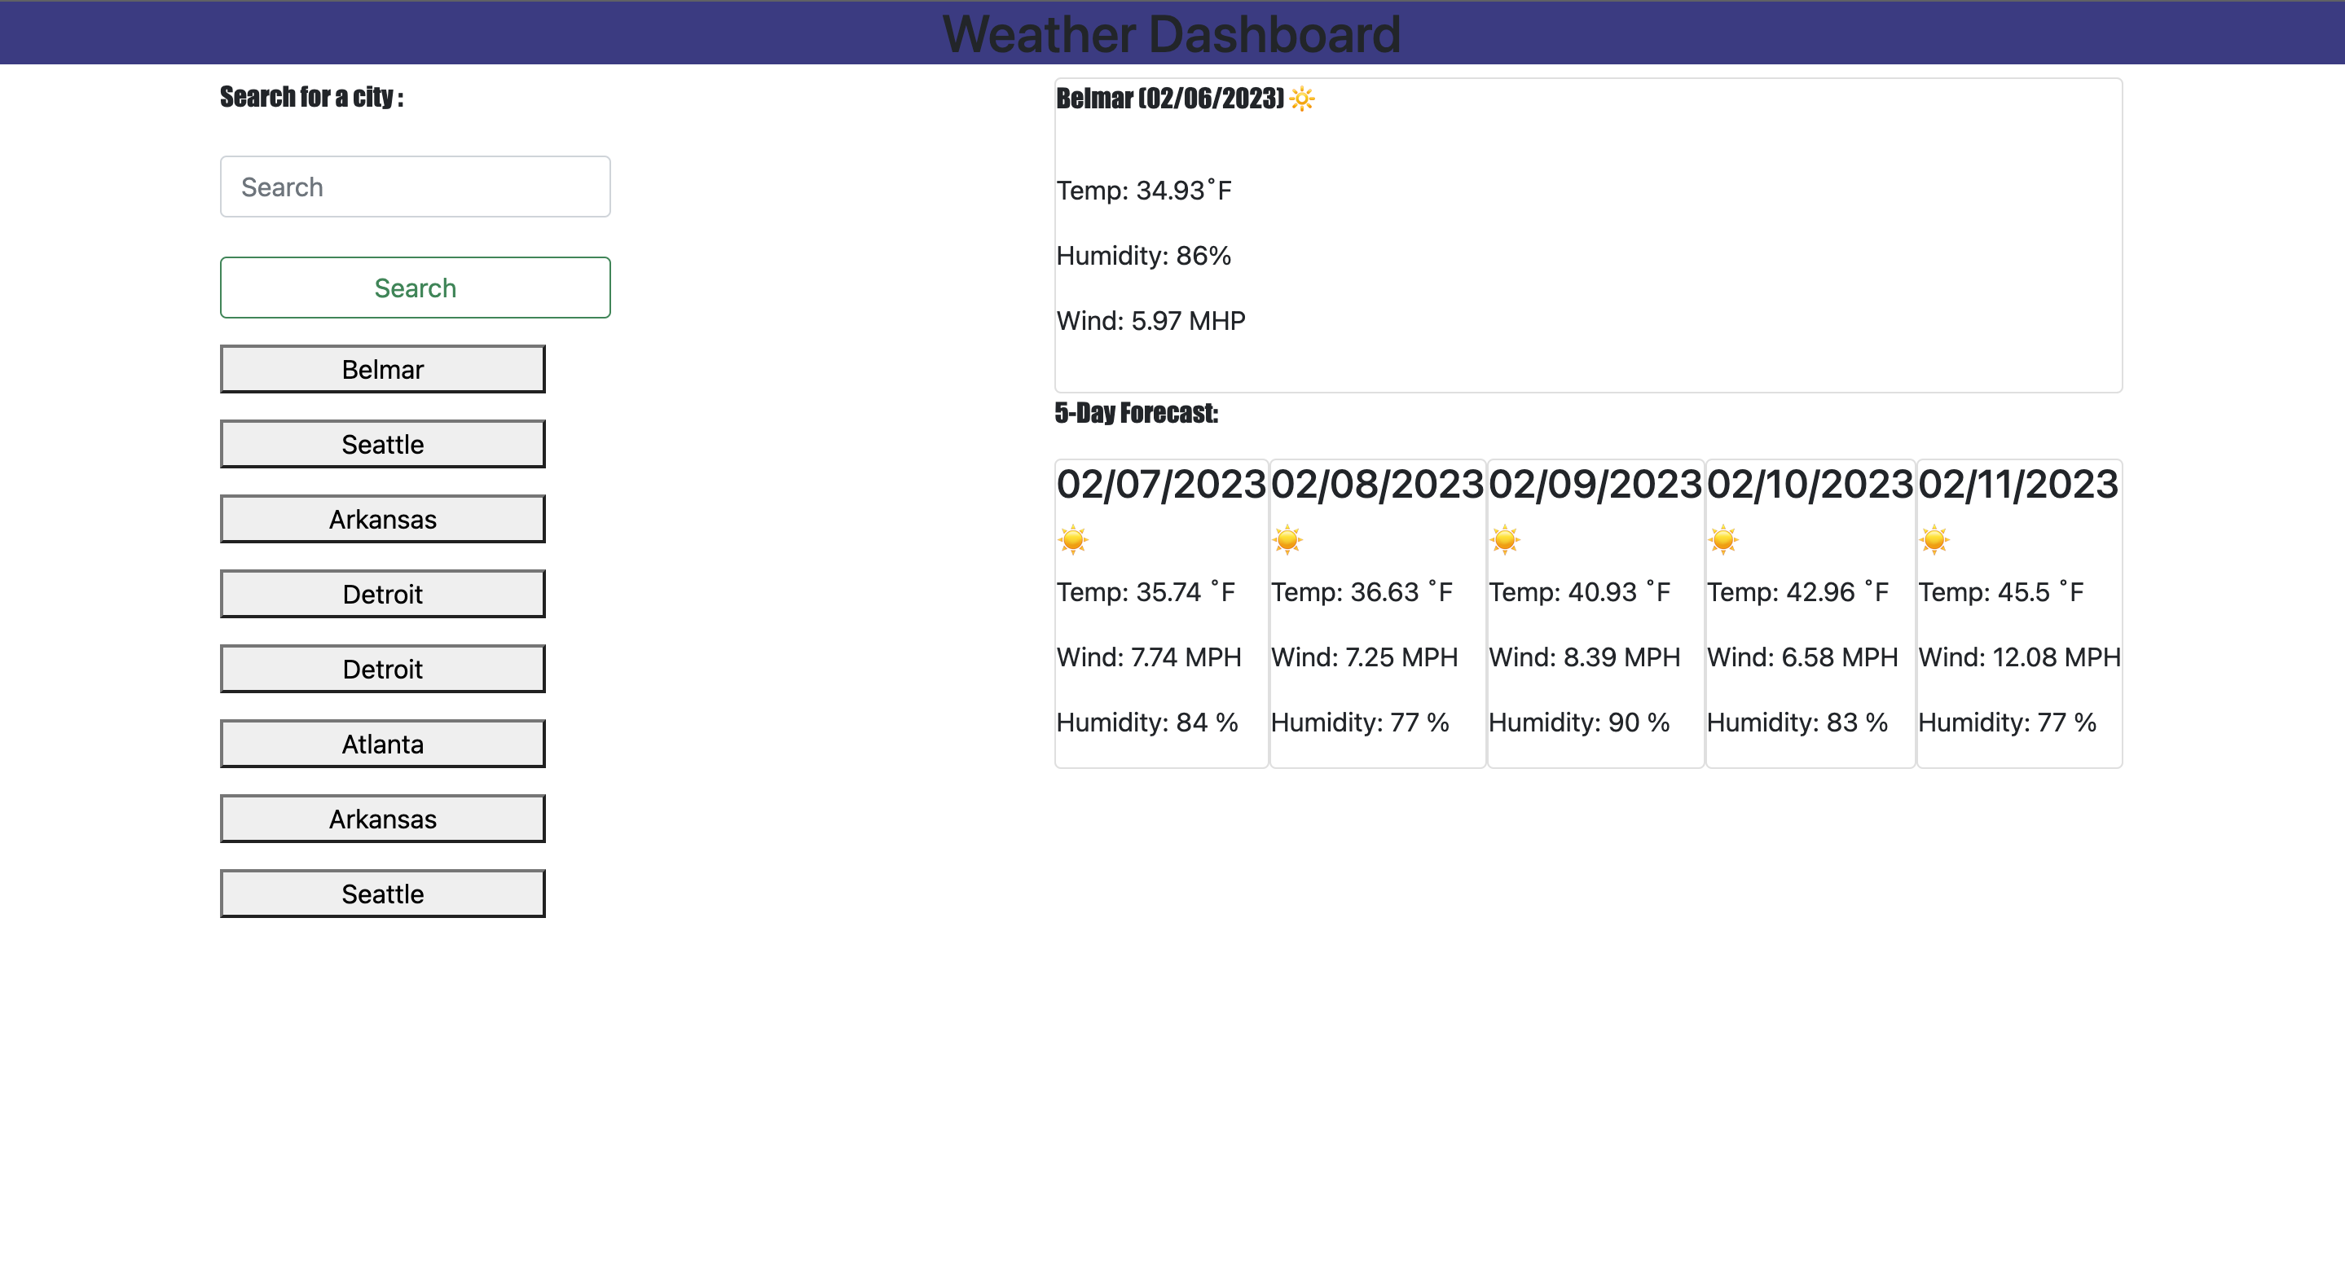Select the first Seattle history entry
2345x1287 pixels.
[x=382, y=443]
